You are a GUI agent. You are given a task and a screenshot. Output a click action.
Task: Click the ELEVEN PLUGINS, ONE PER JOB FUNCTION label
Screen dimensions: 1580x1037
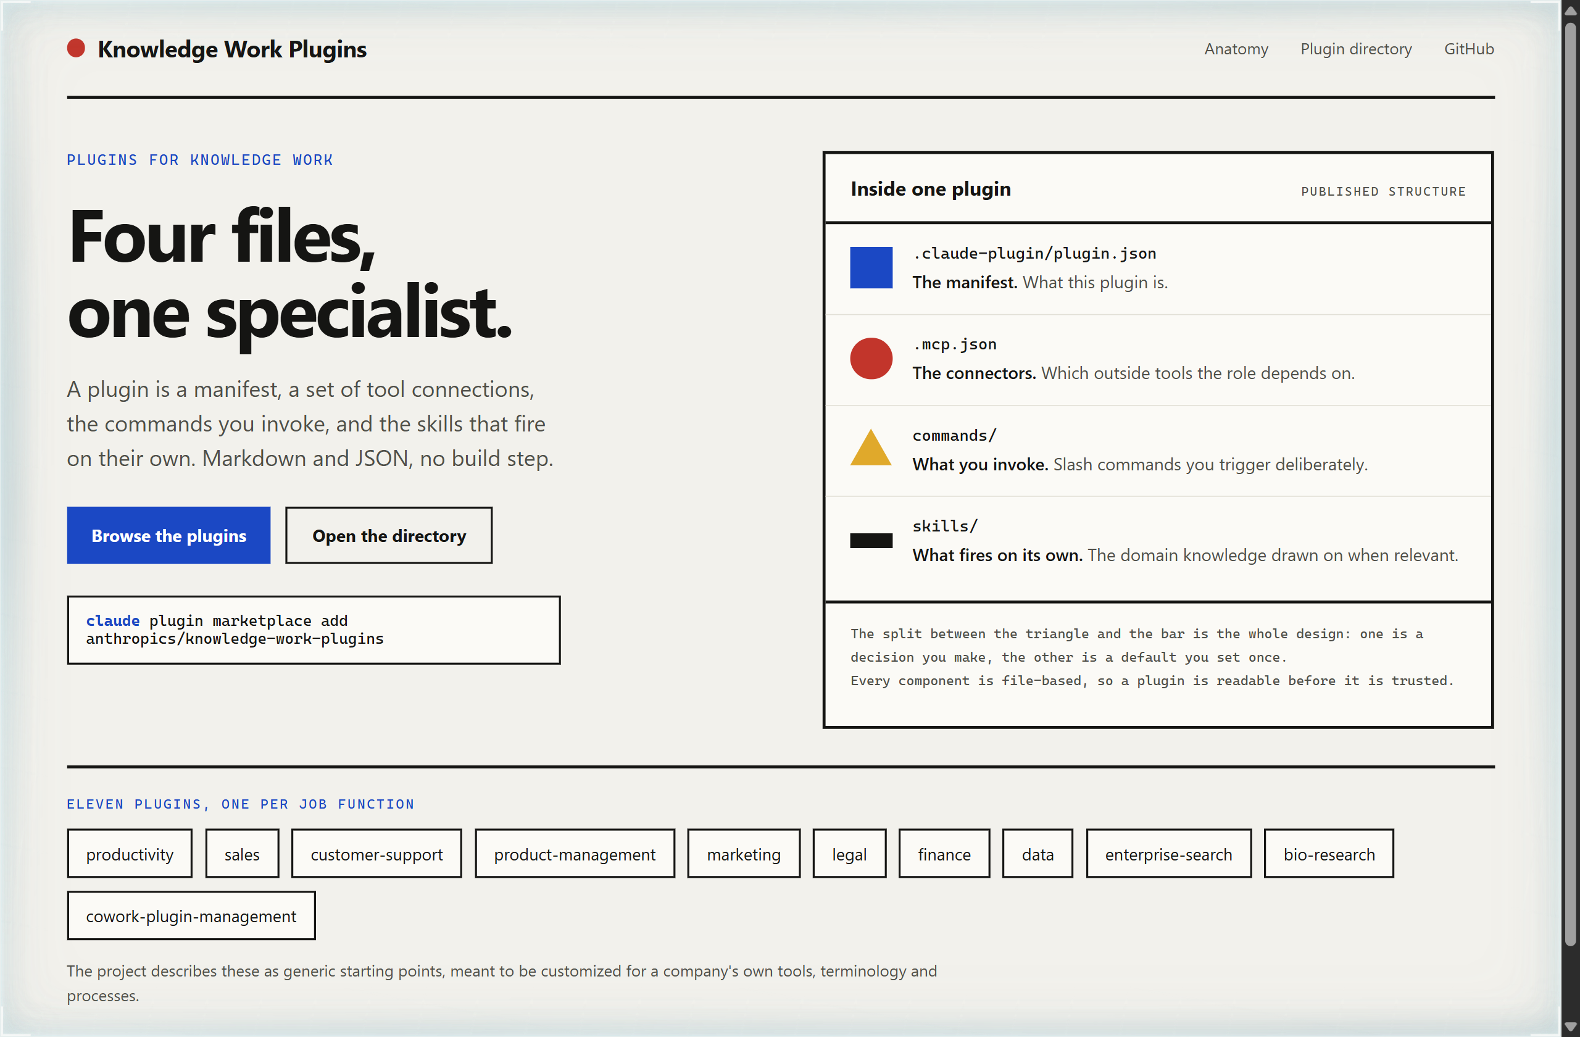[x=240, y=804]
